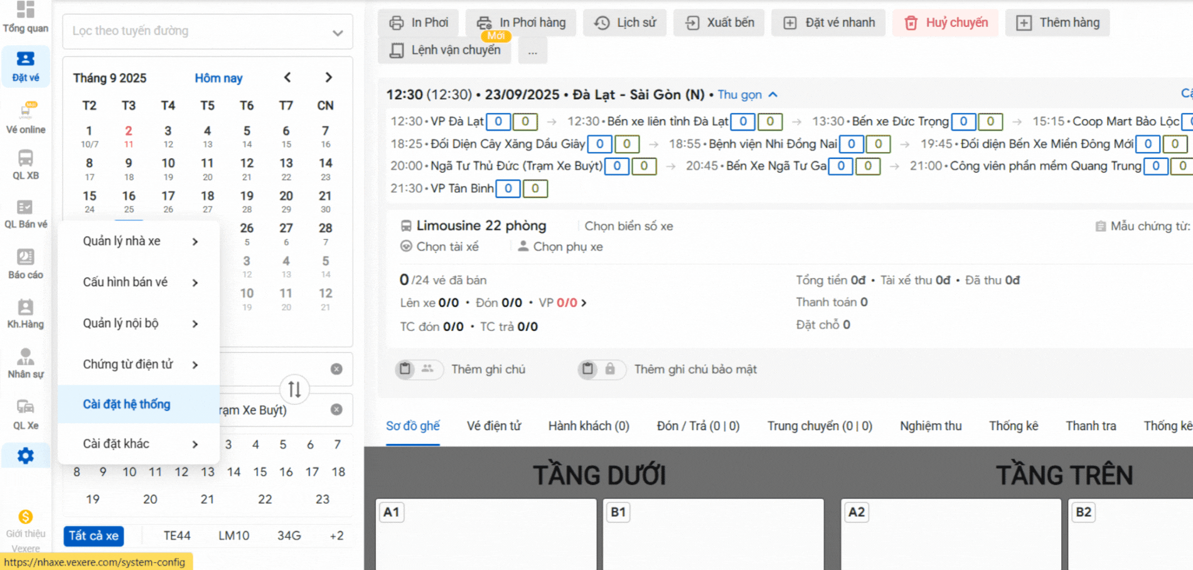Viewport: 1193px width, 570px height.
Task: Click the Hôm nay link in calendar
Action: tap(218, 78)
